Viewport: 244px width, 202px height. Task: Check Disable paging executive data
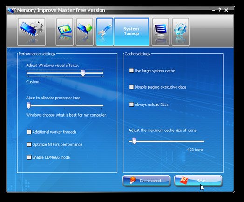[x=131, y=87]
